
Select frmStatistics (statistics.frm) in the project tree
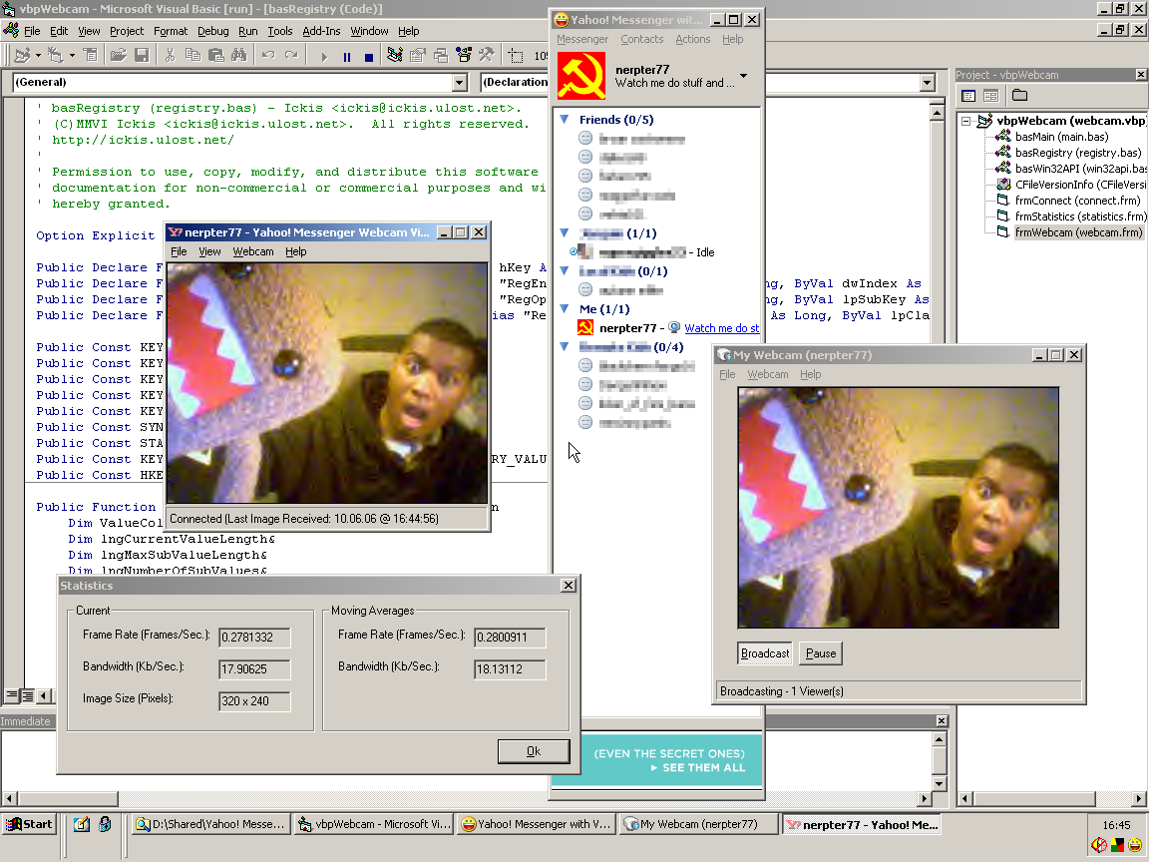1080,216
